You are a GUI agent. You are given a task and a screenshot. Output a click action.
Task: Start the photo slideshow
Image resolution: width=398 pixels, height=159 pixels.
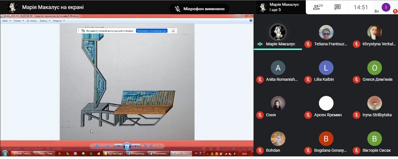(127, 146)
